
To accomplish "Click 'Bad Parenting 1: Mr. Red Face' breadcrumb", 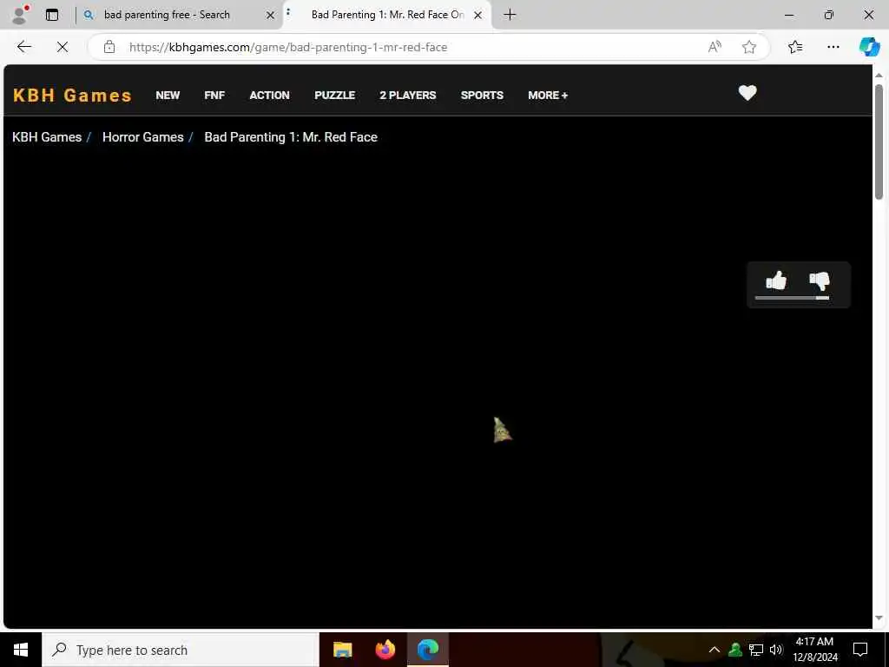I will click(291, 137).
